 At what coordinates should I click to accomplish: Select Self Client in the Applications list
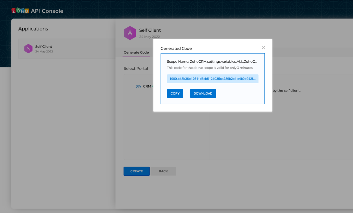pos(67,49)
